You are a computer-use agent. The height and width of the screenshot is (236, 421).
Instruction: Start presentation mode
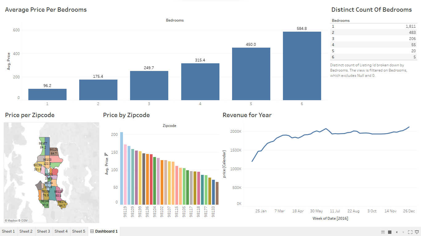(x=417, y=232)
